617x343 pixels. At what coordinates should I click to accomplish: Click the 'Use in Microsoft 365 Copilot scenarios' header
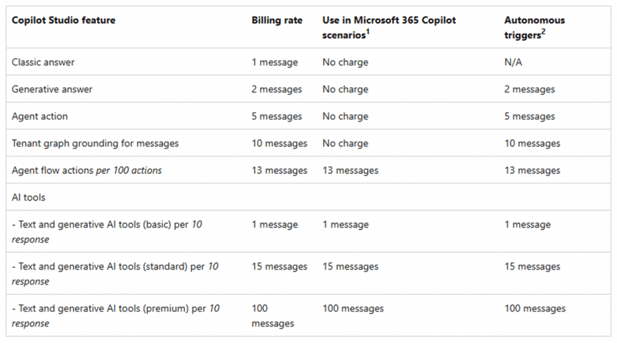(x=389, y=27)
